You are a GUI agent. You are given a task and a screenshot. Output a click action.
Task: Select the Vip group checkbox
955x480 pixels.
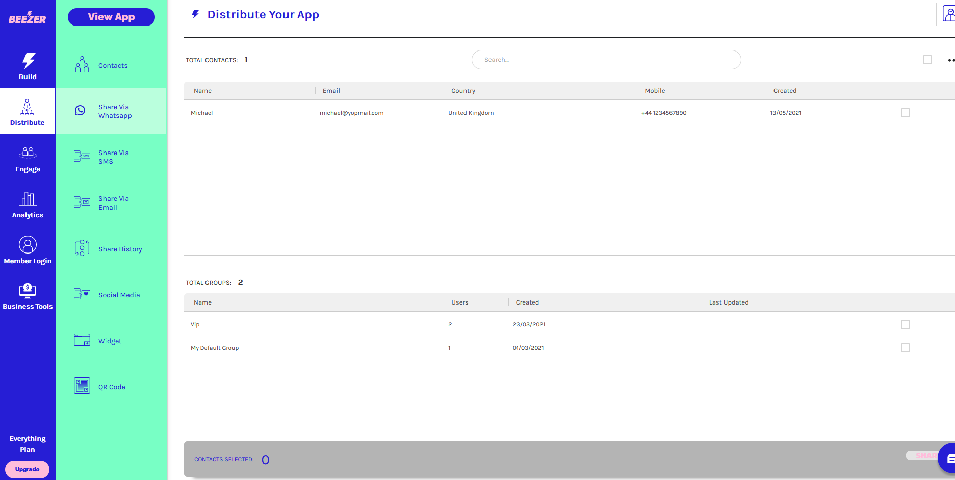click(x=906, y=324)
